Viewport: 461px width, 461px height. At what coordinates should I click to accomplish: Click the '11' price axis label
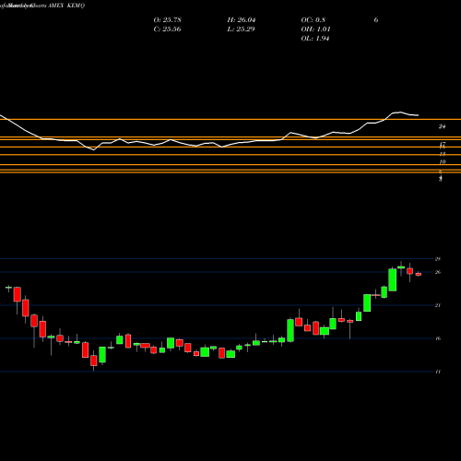pyautogui.click(x=438, y=372)
